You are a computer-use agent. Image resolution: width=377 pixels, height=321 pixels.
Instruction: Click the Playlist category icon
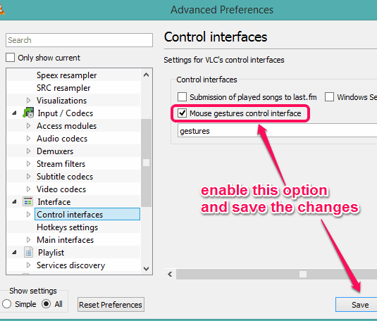[28, 253]
